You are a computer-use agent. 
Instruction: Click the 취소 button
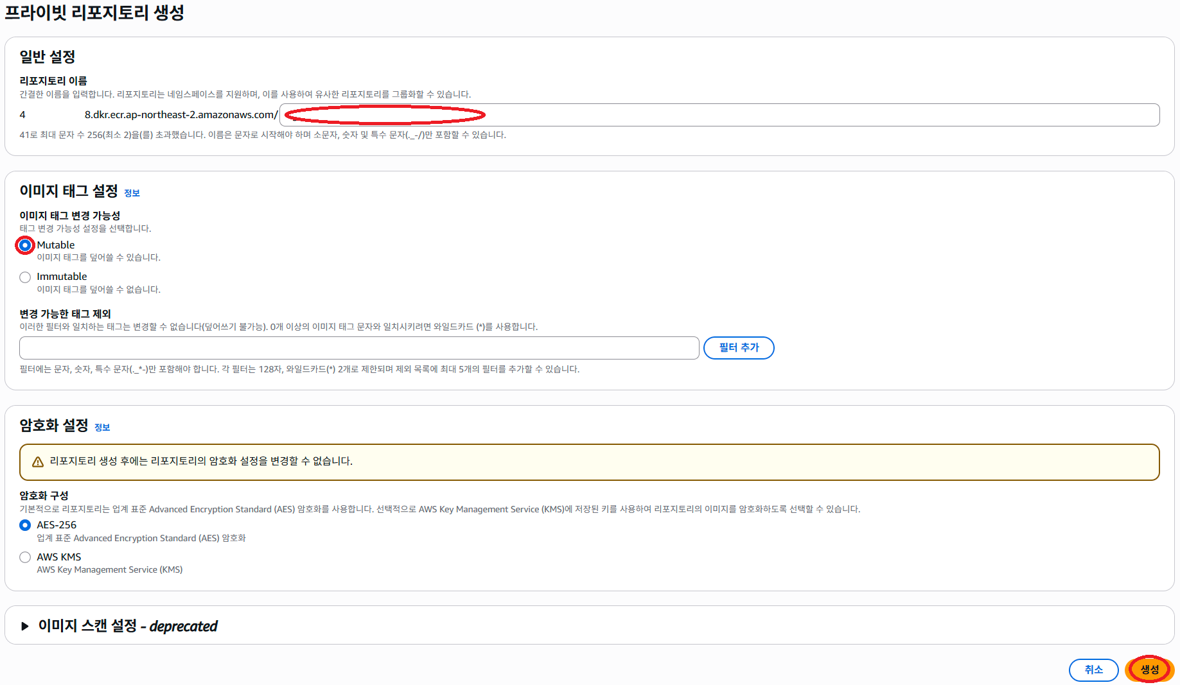pyautogui.click(x=1093, y=670)
